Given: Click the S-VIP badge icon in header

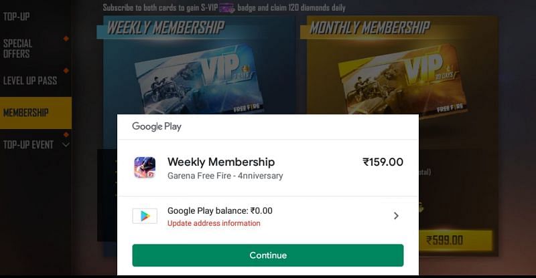Looking at the screenshot, I should coord(227,8).
